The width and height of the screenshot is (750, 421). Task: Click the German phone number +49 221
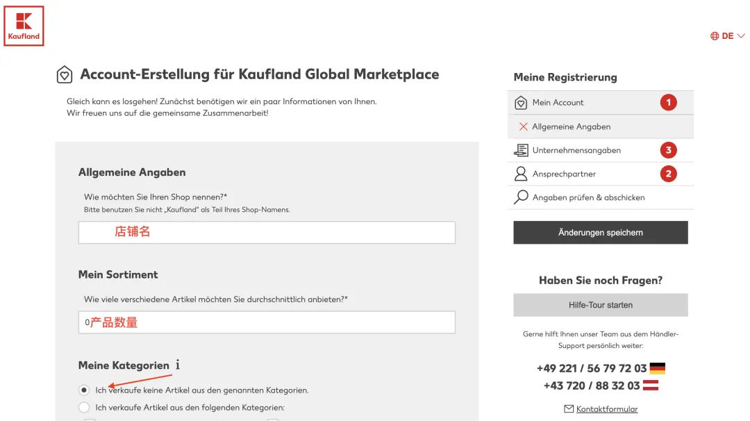click(x=592, y=368)
